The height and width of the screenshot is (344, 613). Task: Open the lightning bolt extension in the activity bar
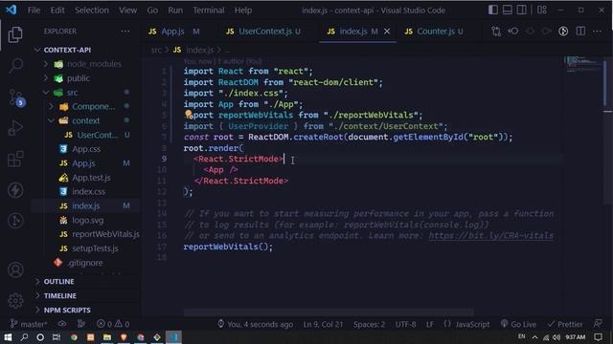15,190
